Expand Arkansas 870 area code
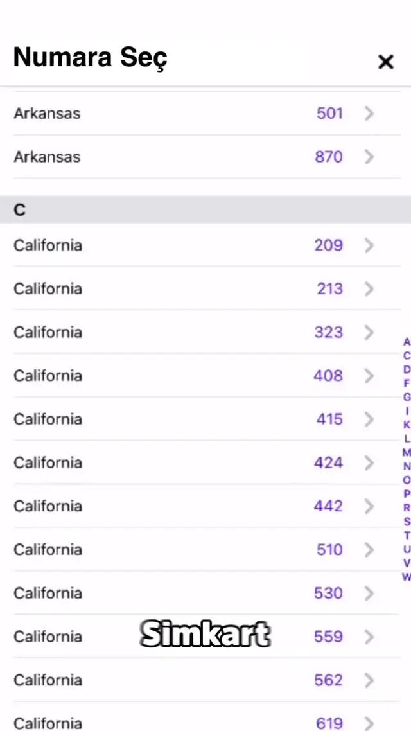This screenshot has width=411, height=731. [369, 157]
